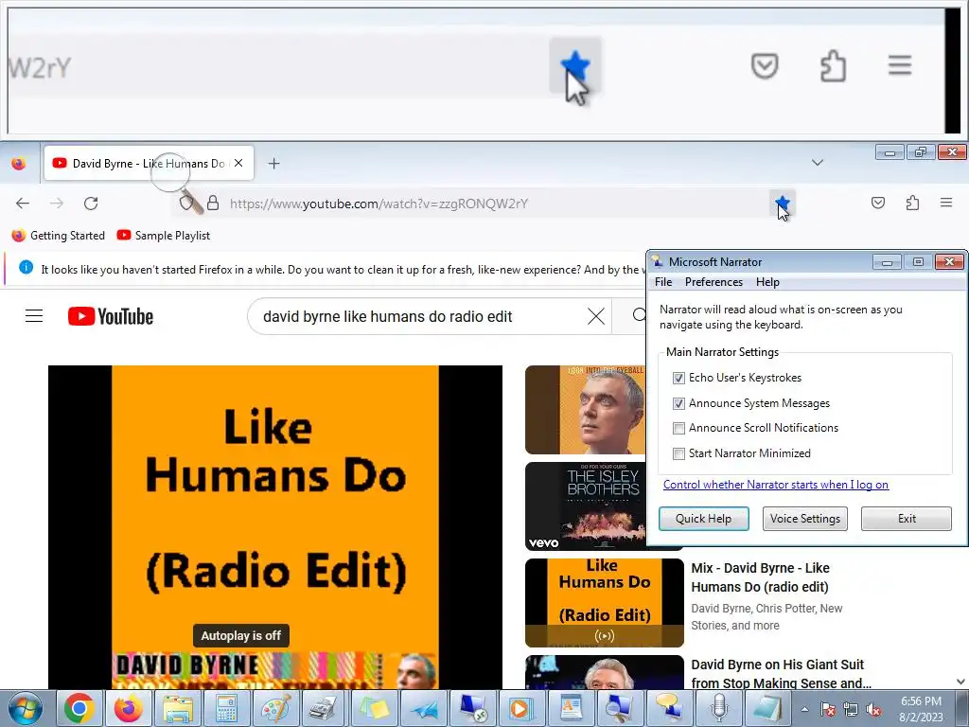Viewport: 969px width, 727px height.
Task: Open the Sample Playlist bookmark
Action: (164, 236)
